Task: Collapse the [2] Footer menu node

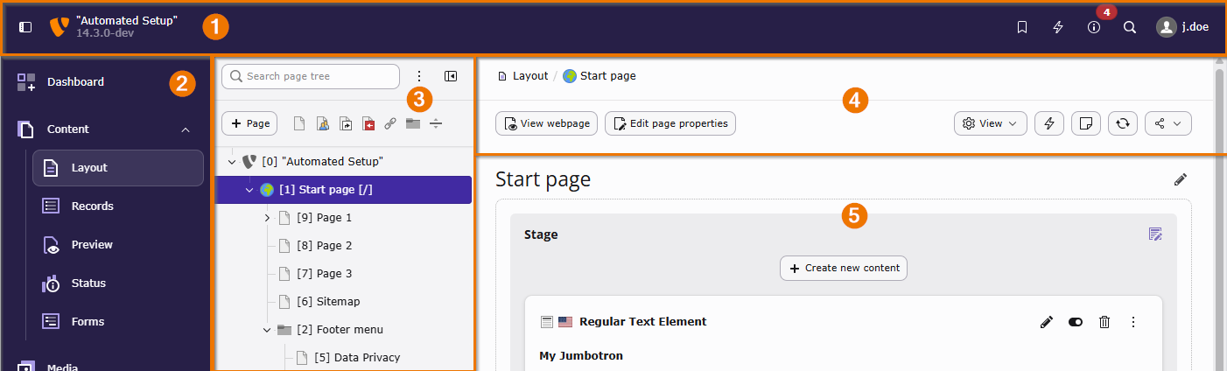Action: pos(267,330)
